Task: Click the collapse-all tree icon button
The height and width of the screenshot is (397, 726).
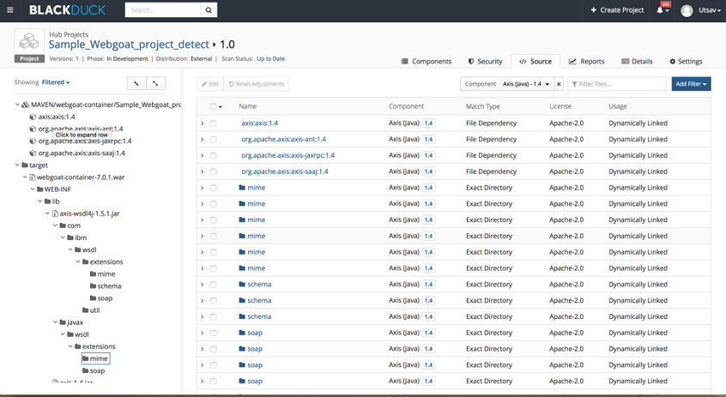Action: coord(155,83)
